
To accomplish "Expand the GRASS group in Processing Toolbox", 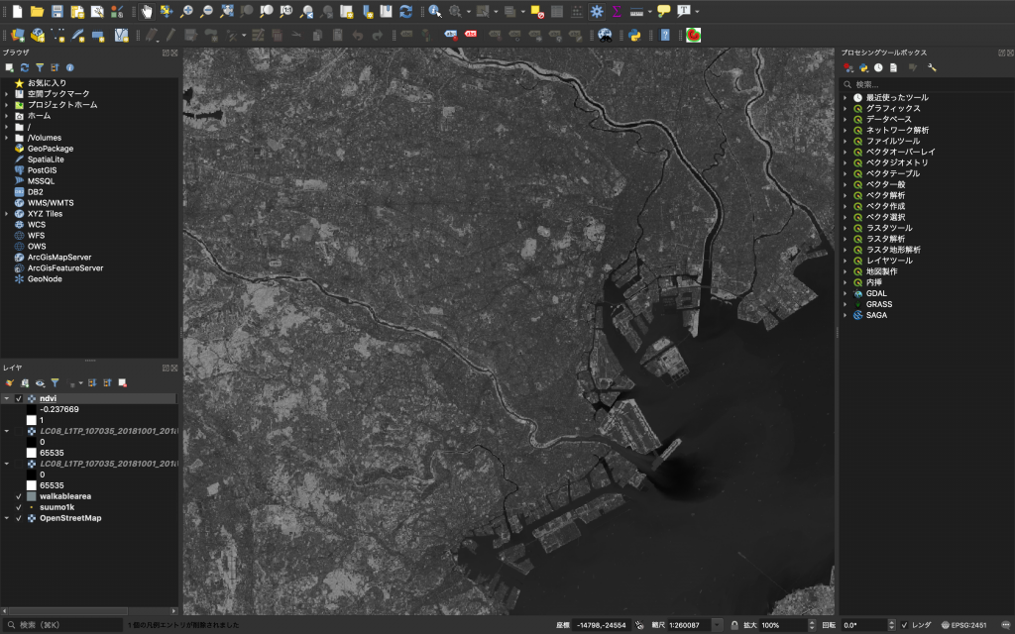I will pyautogui.click(x=845, y=305).
